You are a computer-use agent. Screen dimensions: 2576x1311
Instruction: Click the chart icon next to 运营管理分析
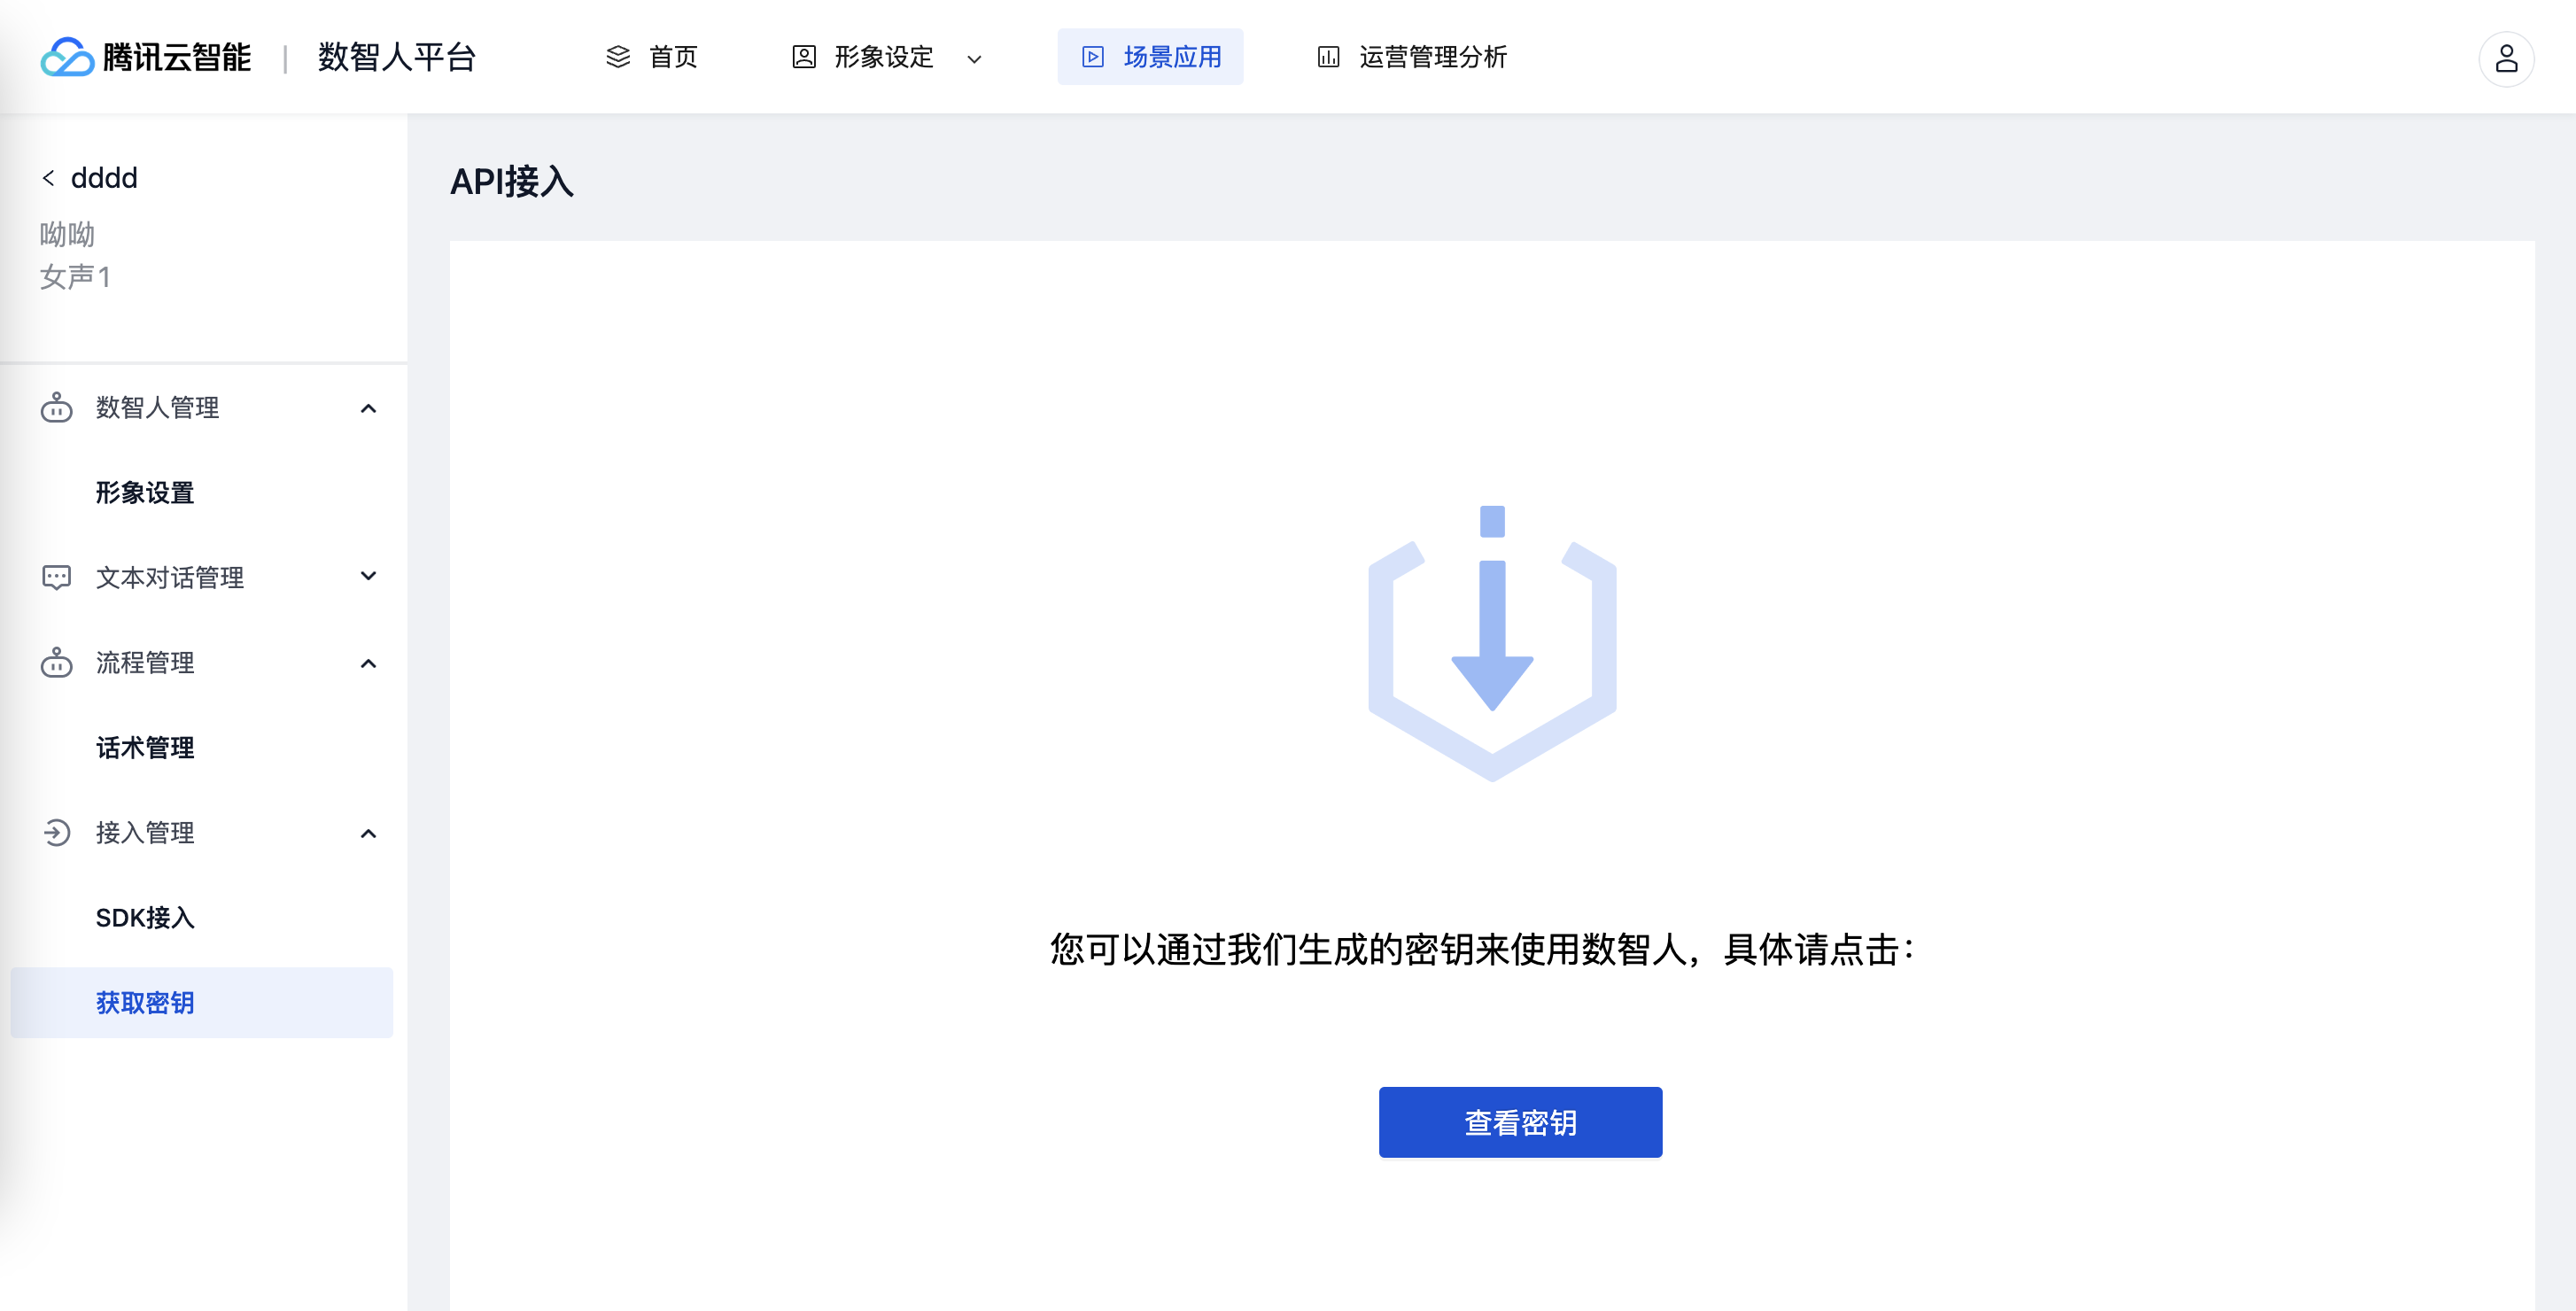[1328, 57]
